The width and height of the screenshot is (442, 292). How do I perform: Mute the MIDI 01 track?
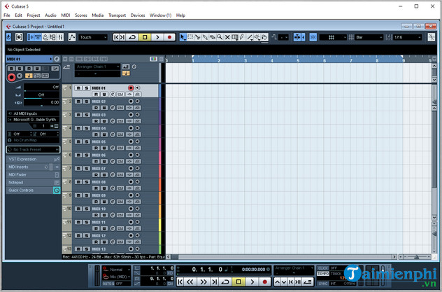pyautogui.click(x=78, y=88)
